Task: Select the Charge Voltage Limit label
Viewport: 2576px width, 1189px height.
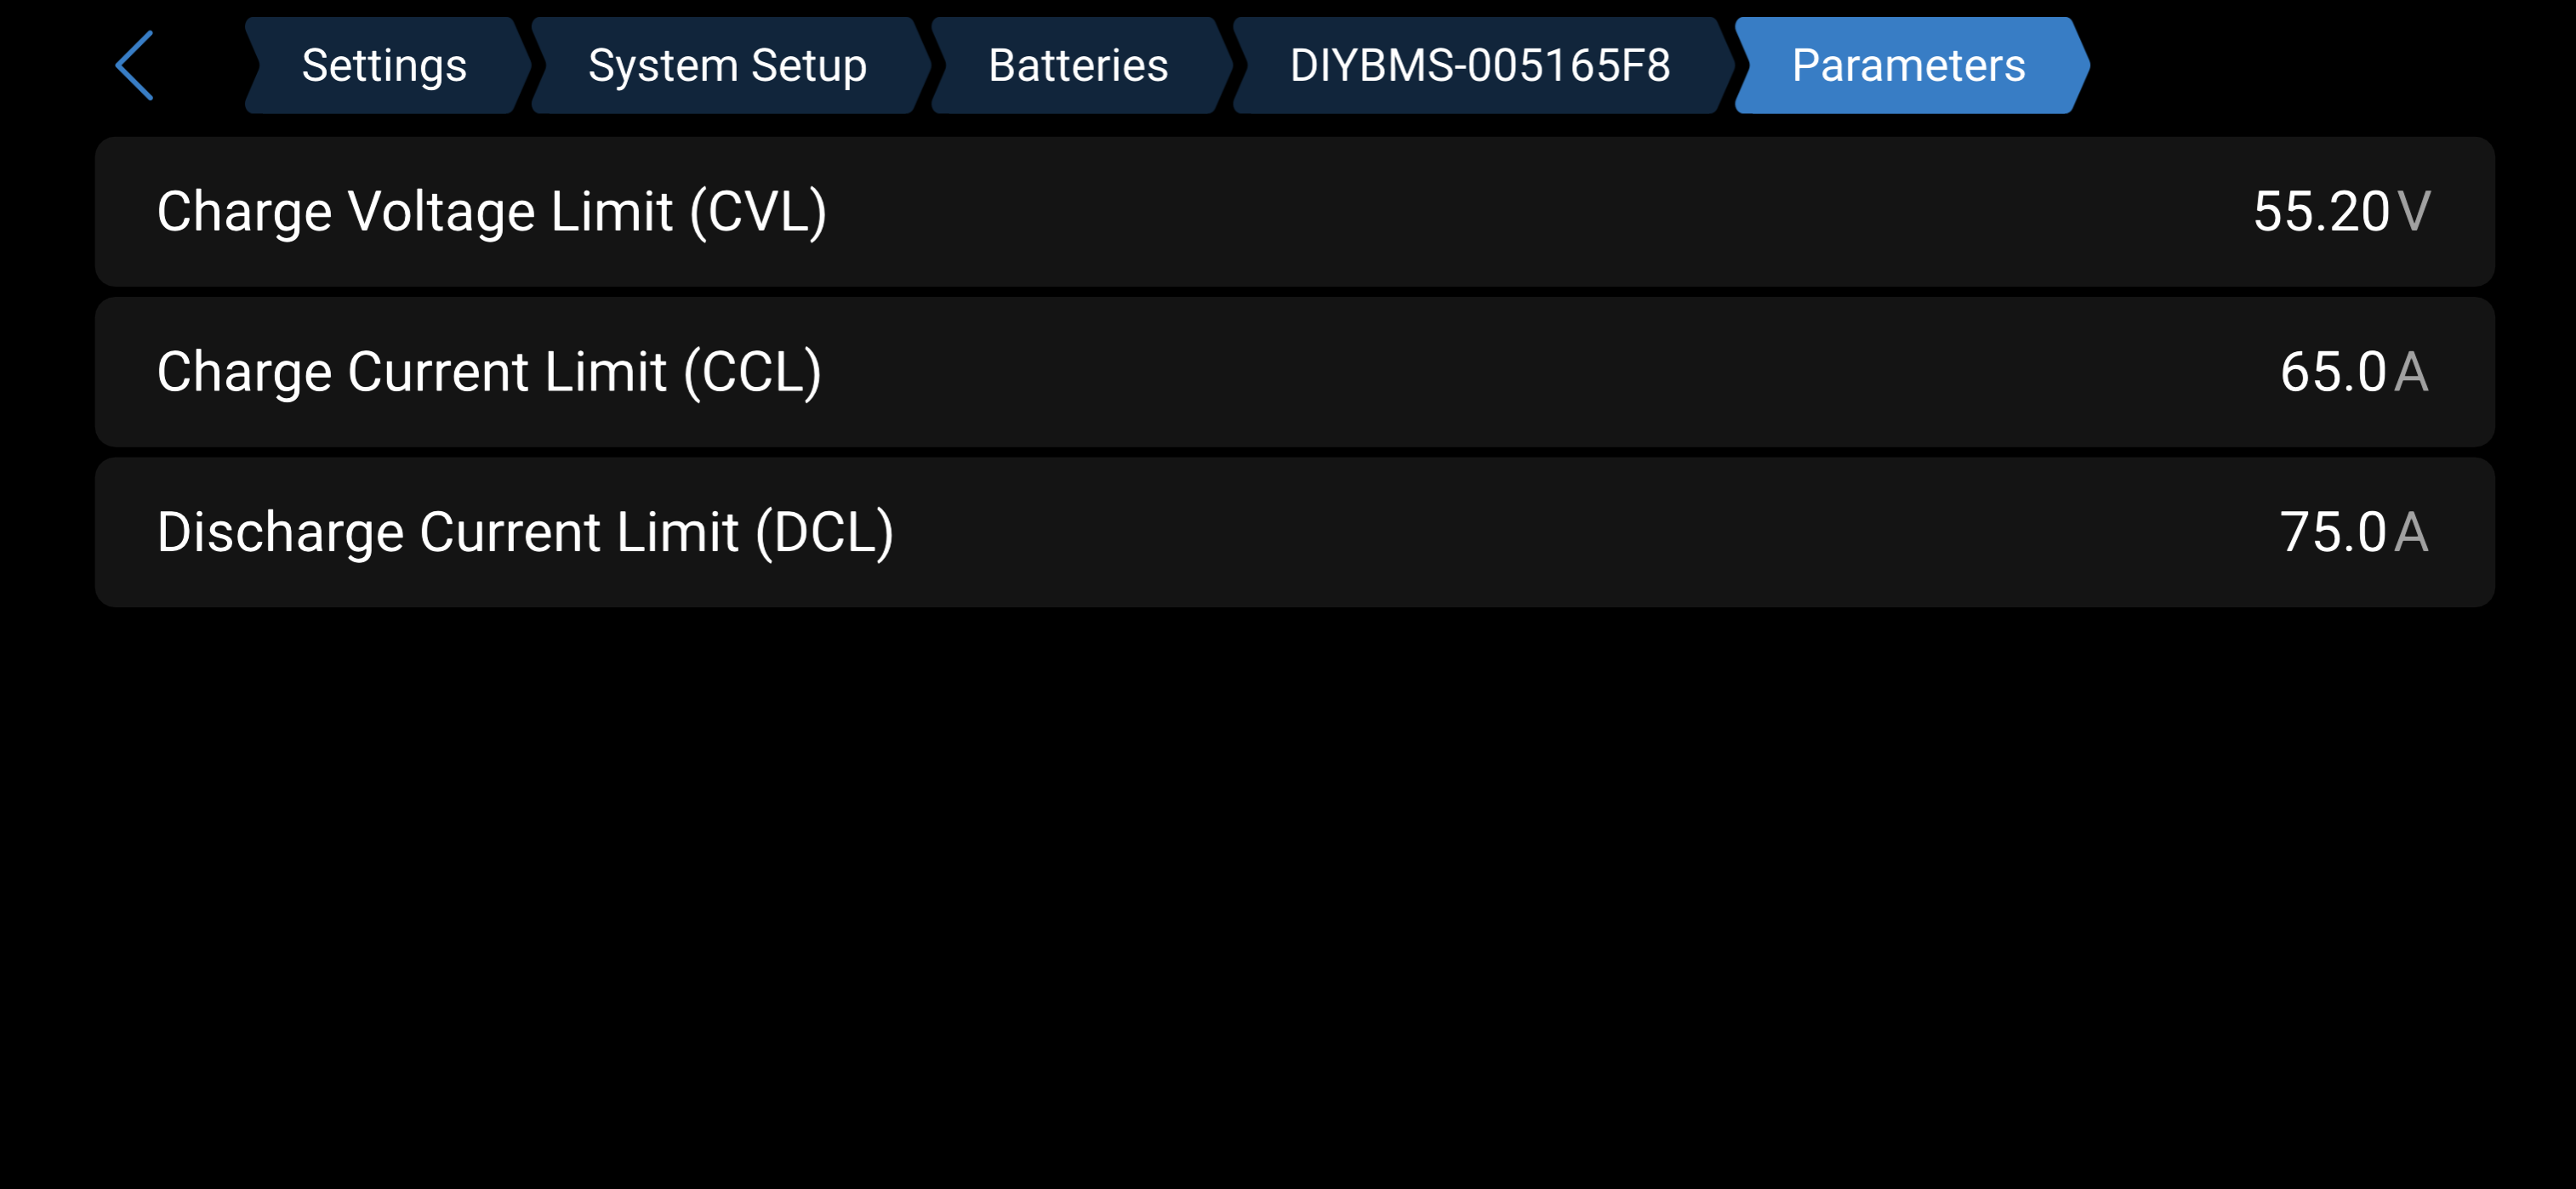Action: coord(492,212)
